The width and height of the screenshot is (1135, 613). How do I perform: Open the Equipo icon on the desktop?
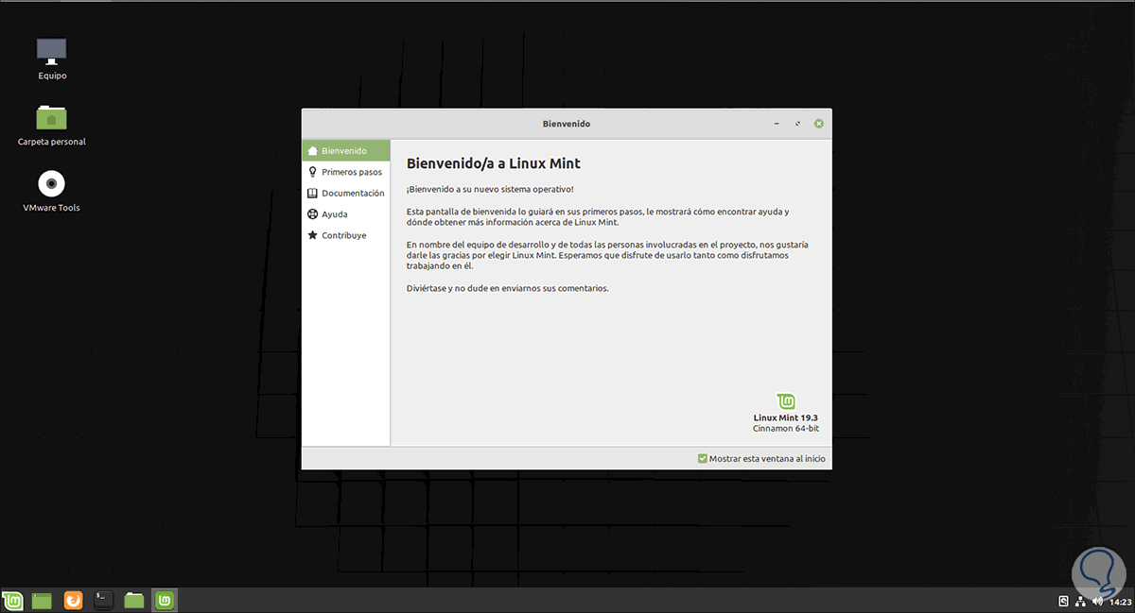tap(51, 52)
